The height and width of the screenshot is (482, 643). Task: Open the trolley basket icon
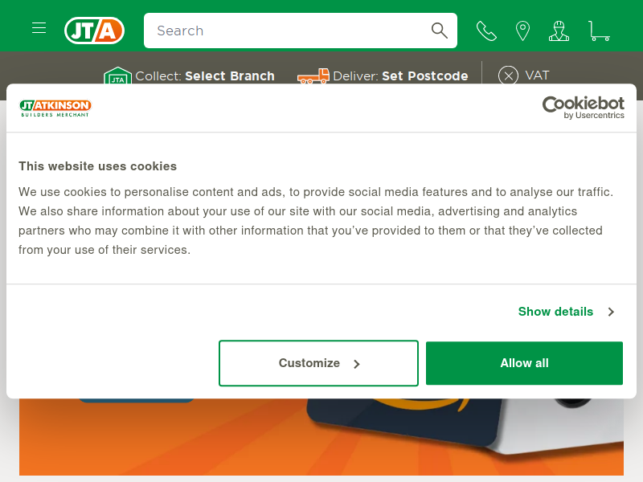pyautogui.click(x=599, y=31)
